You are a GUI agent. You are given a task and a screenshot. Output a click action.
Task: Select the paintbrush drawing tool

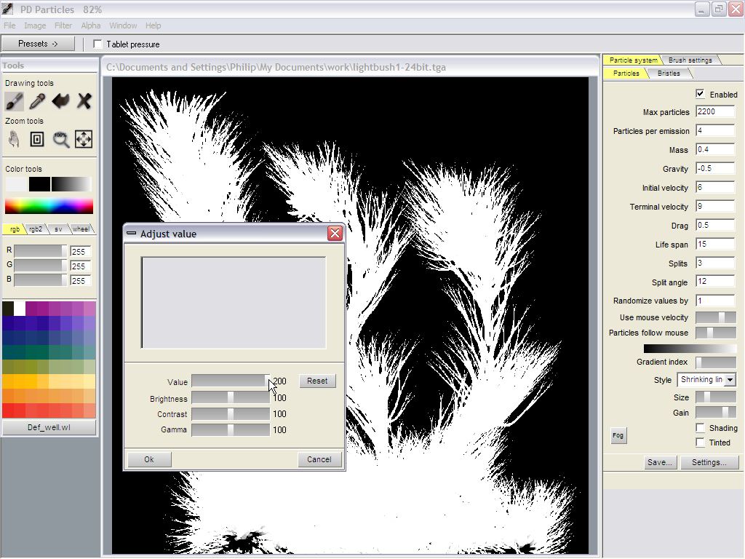15,101
